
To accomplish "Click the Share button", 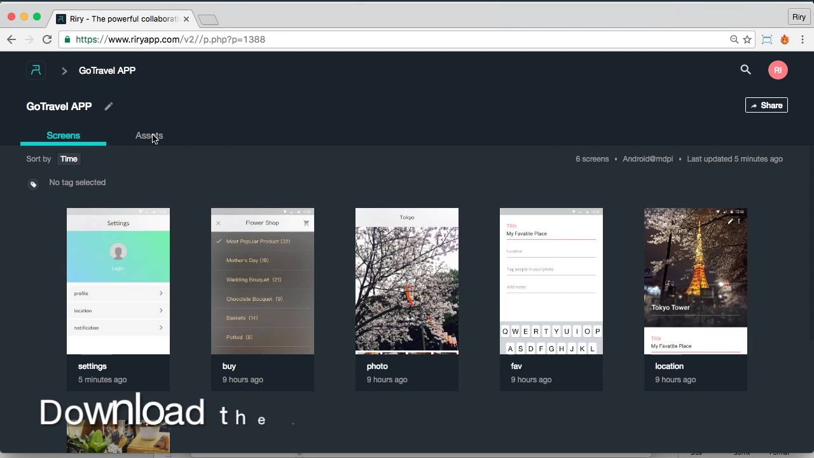I will (766, 106).
